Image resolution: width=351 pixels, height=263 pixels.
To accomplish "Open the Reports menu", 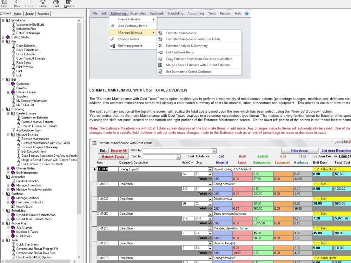I will 225,13.
